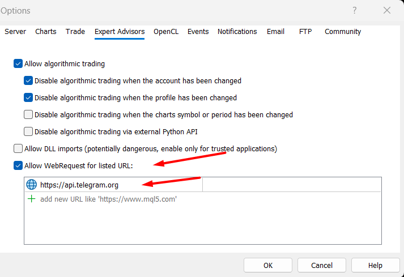
Task: Toggle Allow algorithmic trading checkbox
Action: pyautogui.click(x=18, y=64)
